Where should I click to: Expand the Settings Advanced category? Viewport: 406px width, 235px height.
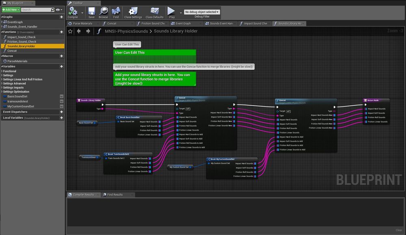pyautogui.click(x=15, y=83)
